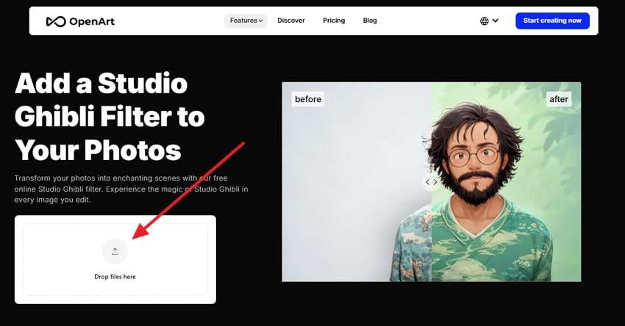This screenshot has width=625, height=326.
Task: Click the Start creating now button
Action: pos(552,21)
